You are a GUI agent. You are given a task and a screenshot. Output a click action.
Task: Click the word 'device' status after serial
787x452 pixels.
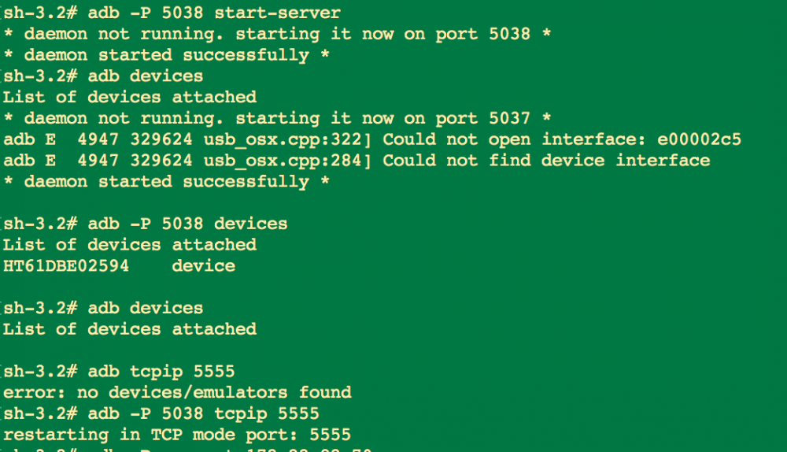(203, 265)
